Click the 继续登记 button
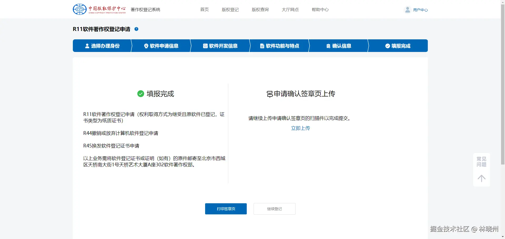Screen dimensions: 505x239 pyautogui.click(x=275, y=209)
